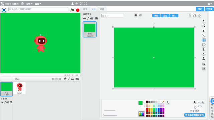Click the 保存 save button
Screen dimensions: 214x120
(200, 9)
